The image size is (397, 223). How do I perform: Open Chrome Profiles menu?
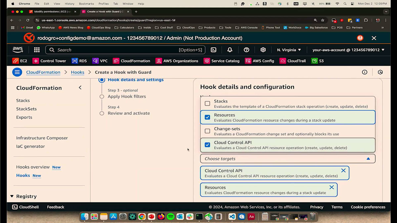pos(104,4)
